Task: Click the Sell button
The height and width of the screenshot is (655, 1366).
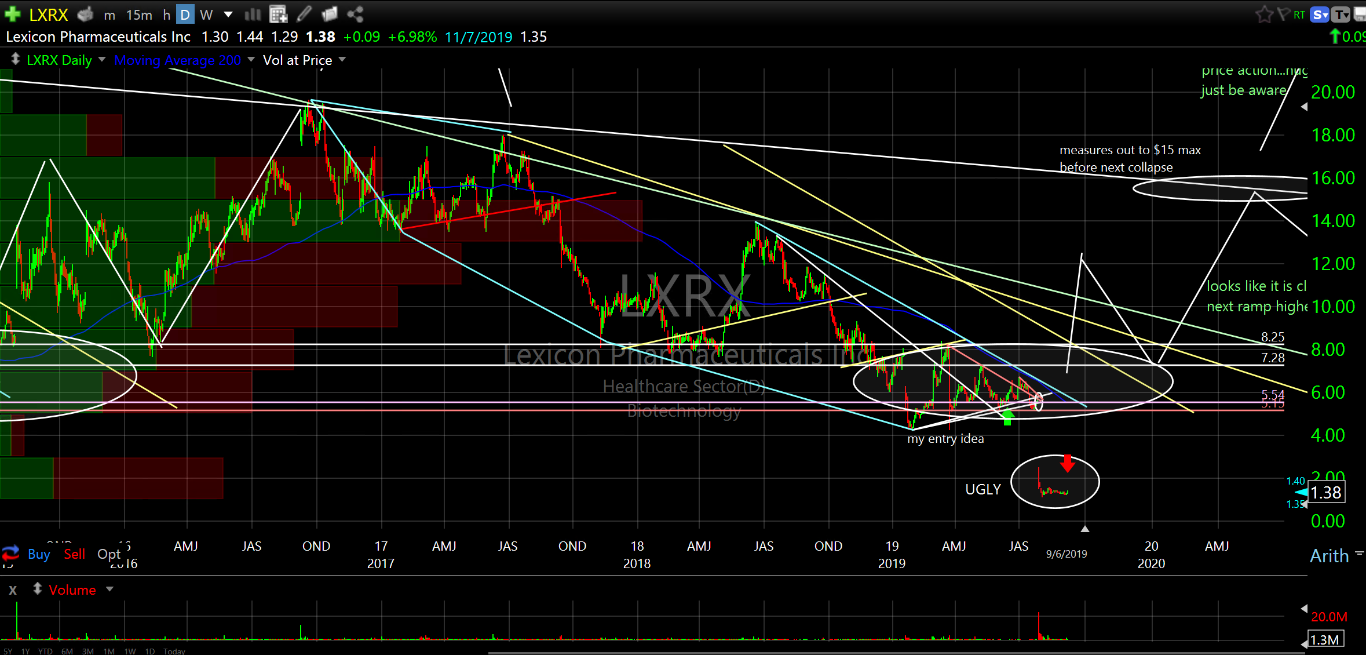Action: coord(74,554)
